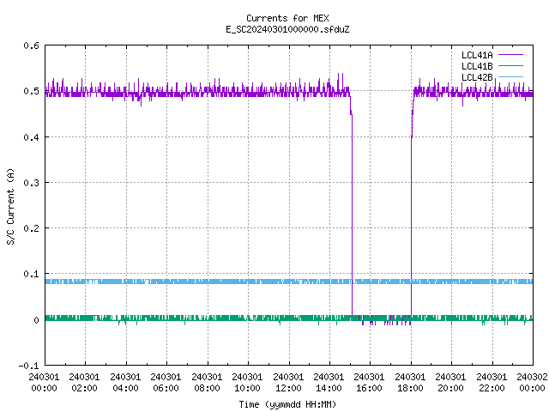Click the 240301 18:00 time tick label
This screenshot has height=412, width=549.
[x=410, y=383]
